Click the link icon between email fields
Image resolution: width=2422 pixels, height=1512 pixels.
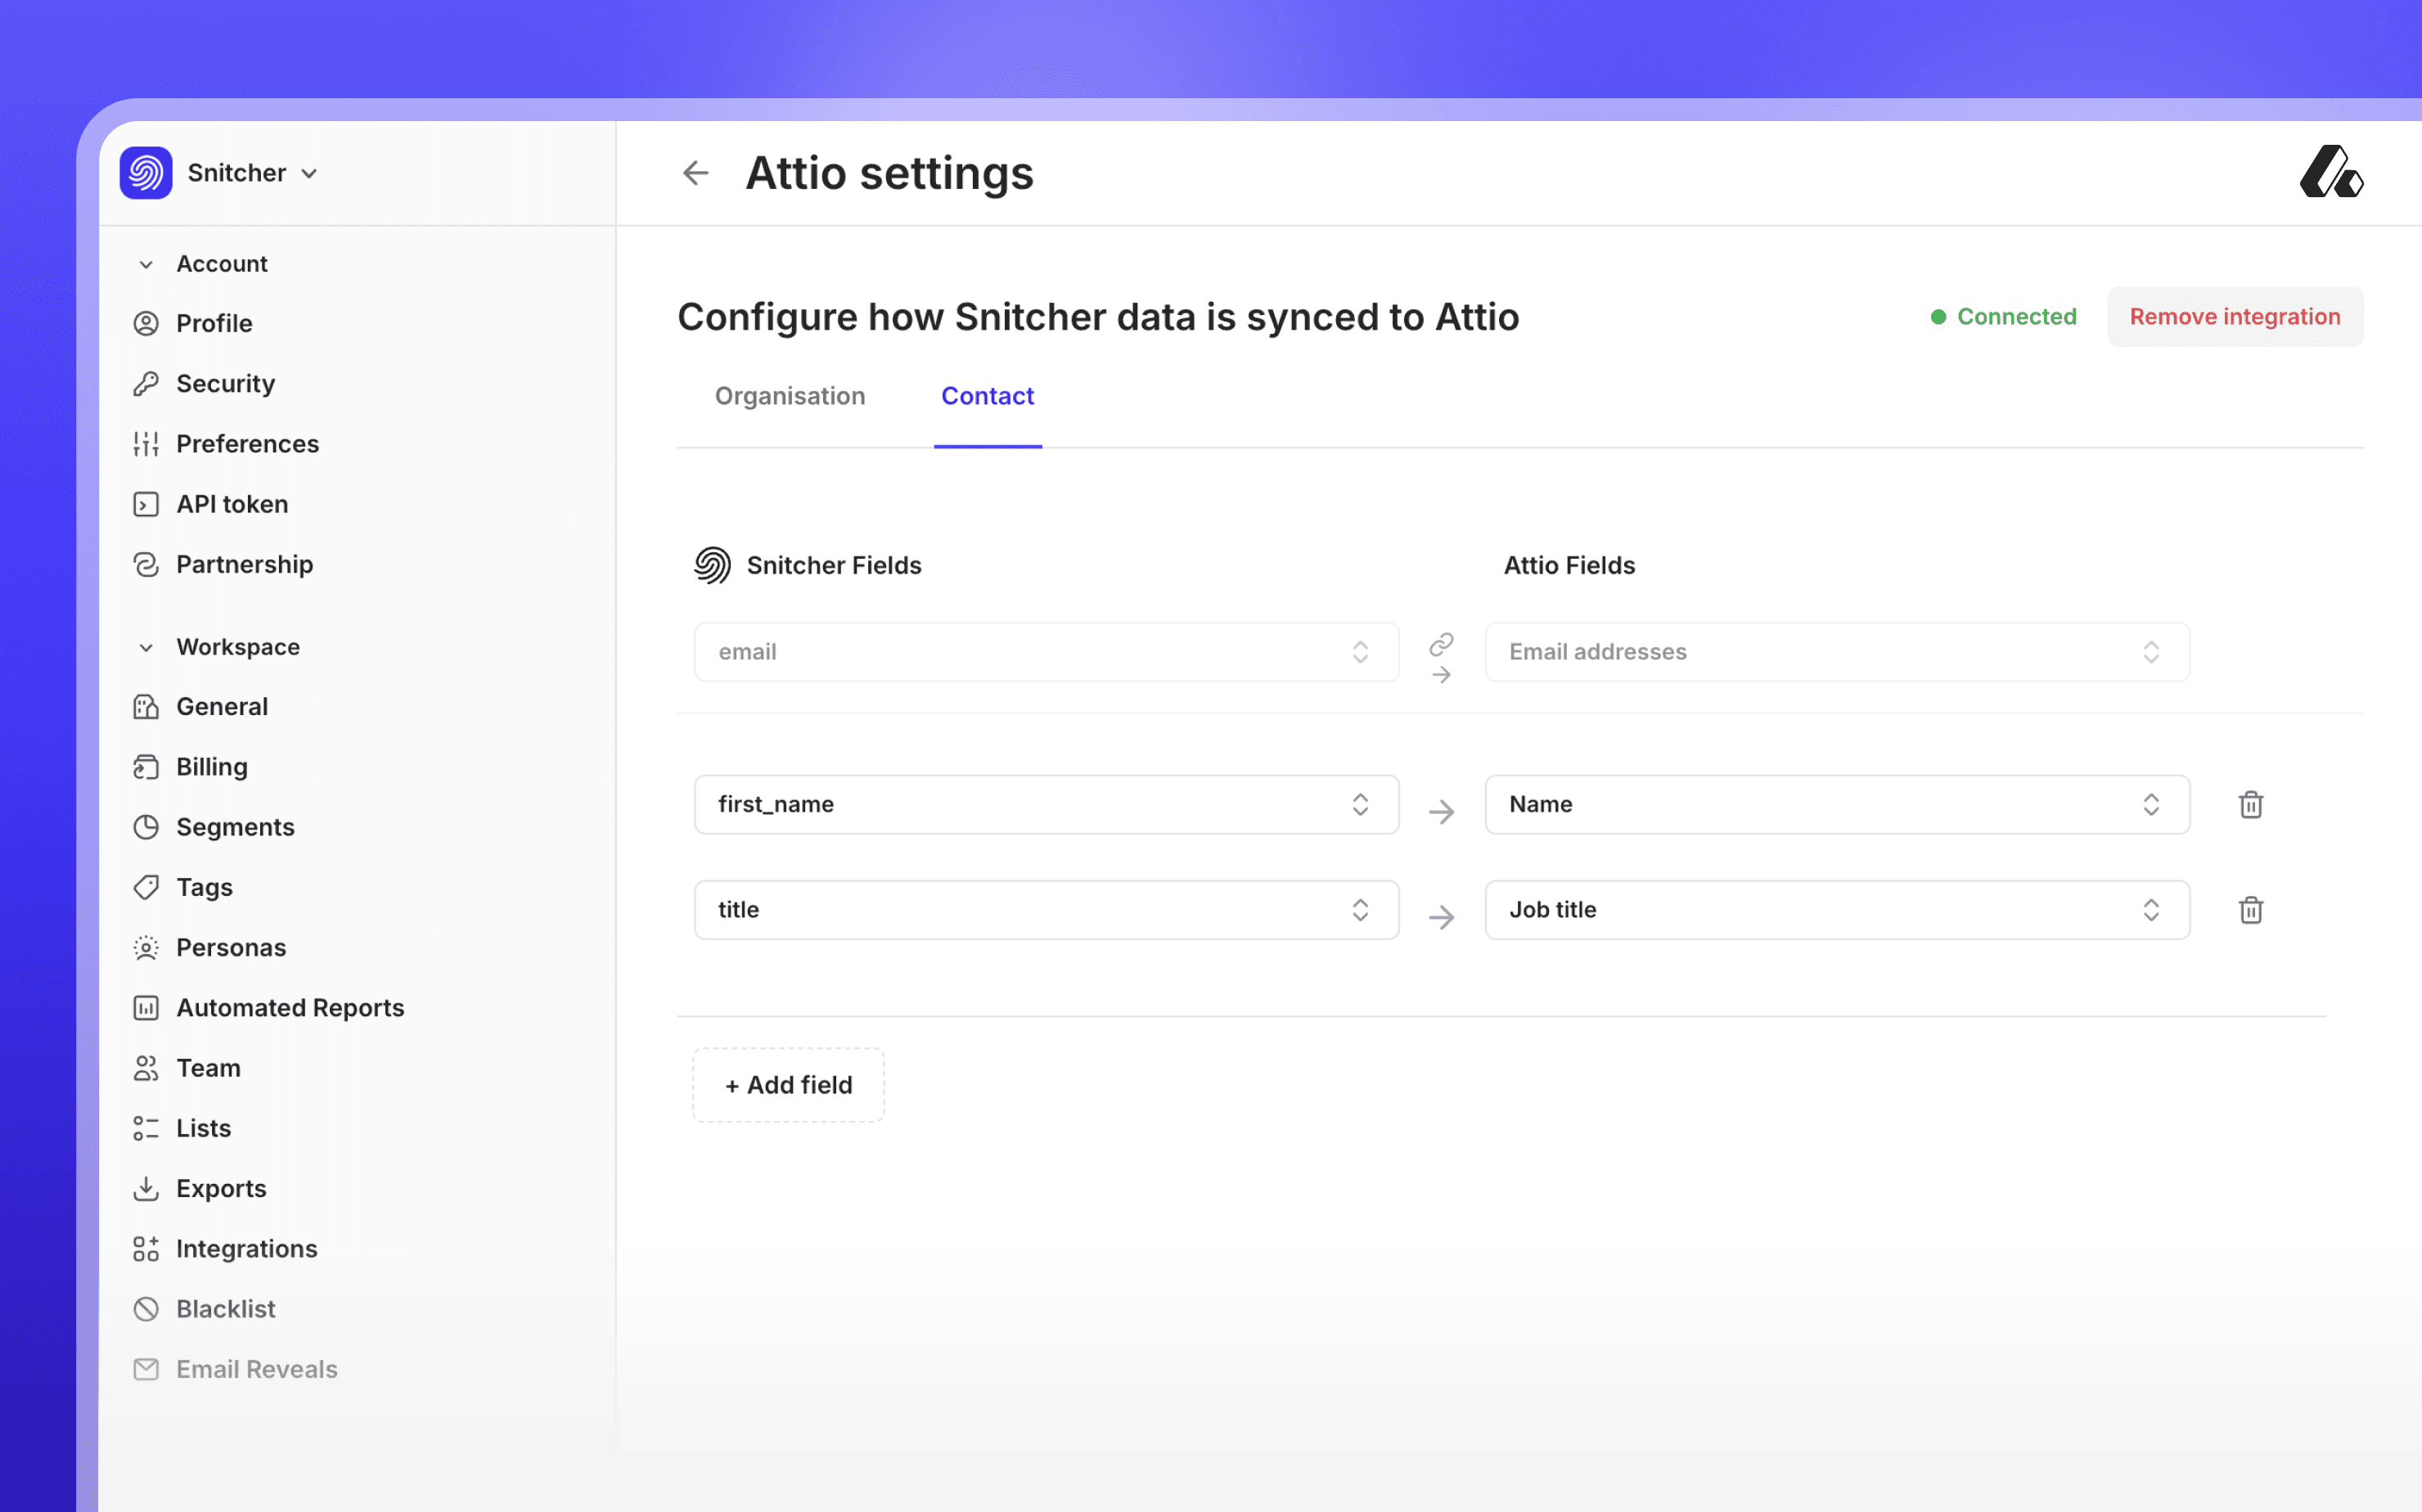(1441, 644)
